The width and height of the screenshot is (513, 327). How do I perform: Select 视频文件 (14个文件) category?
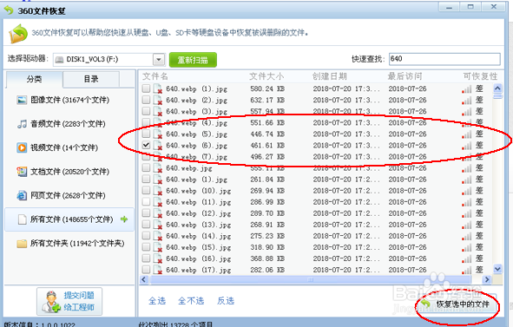[x=69, y=147]
